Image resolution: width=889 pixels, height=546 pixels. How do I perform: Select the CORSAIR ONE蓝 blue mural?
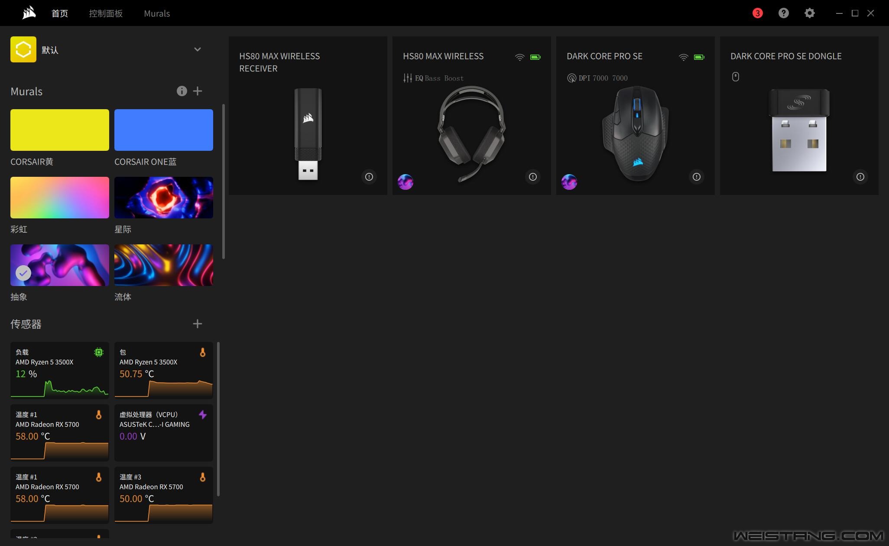[164, 130]
